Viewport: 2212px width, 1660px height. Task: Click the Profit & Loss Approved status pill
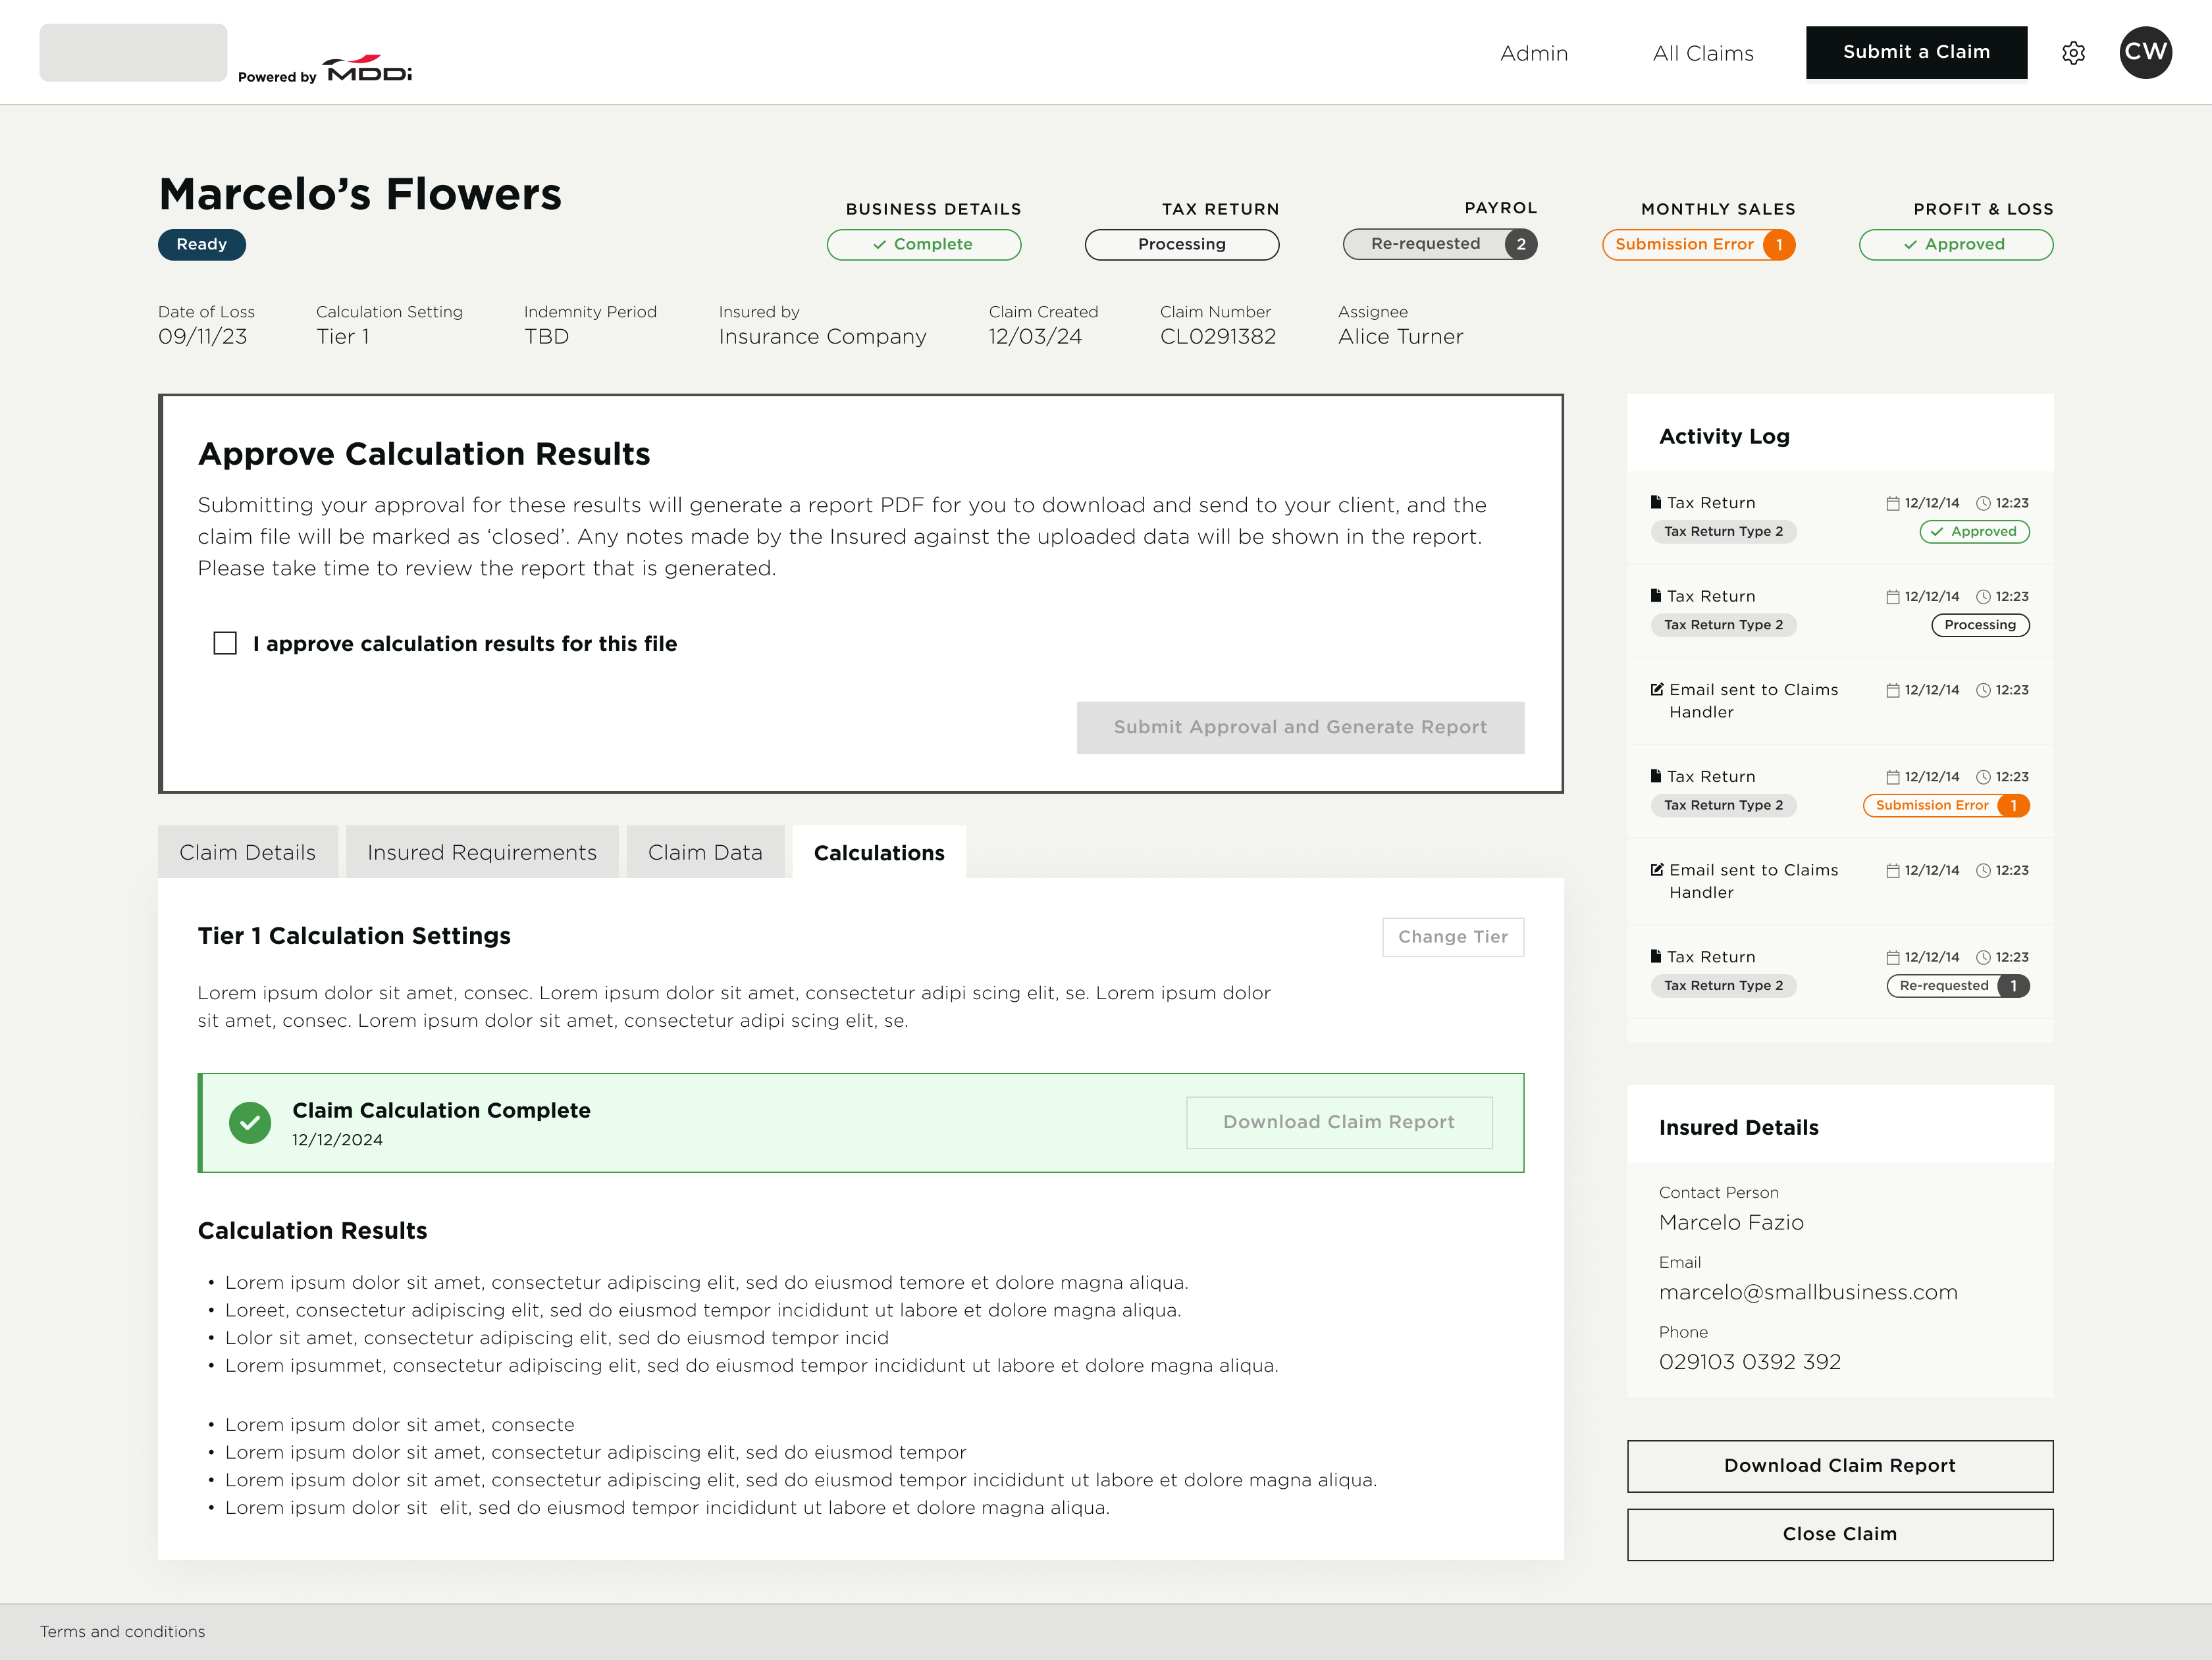point(1955,245)
